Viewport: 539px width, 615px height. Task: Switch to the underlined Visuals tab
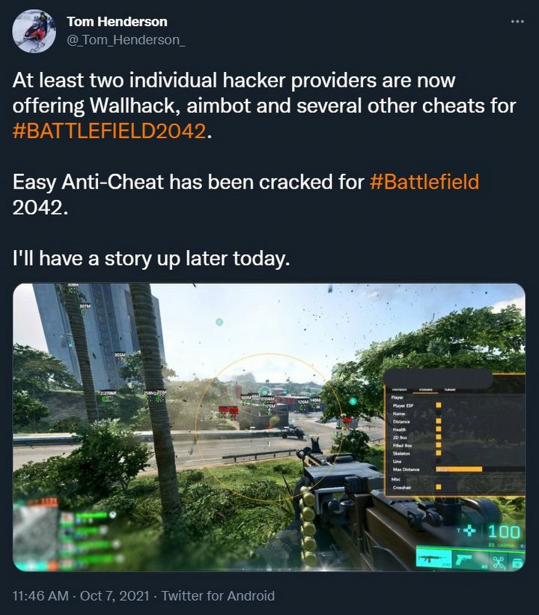(426, 390)
